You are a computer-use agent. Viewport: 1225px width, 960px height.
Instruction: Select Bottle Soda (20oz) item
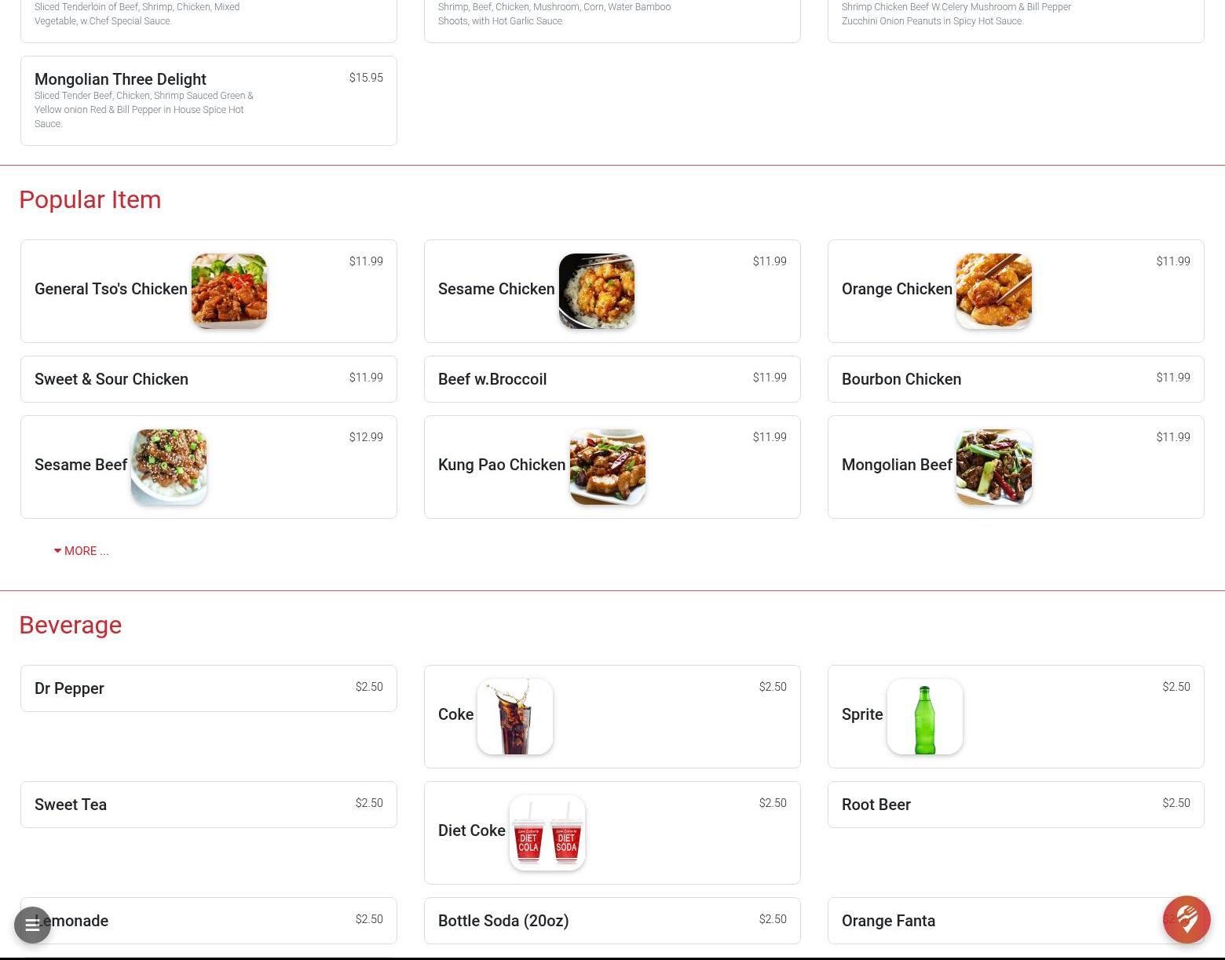click(612, 921)
